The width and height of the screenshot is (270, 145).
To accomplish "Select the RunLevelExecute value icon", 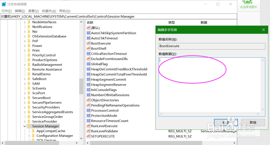I will click(88, 126).
